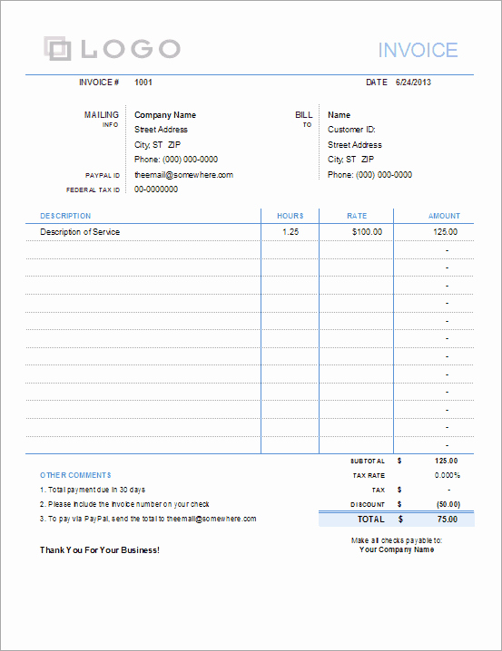Click the AMOUNT column header
The height and width of the screenshot is (651, 502).
pyautogui.click(x=444, y=216)
